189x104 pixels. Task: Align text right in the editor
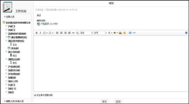coord(65,33)
